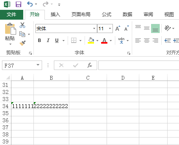This screenshot has width=179, height=145.
Task: Click the decrease indent icon
Action: [168, 40]
